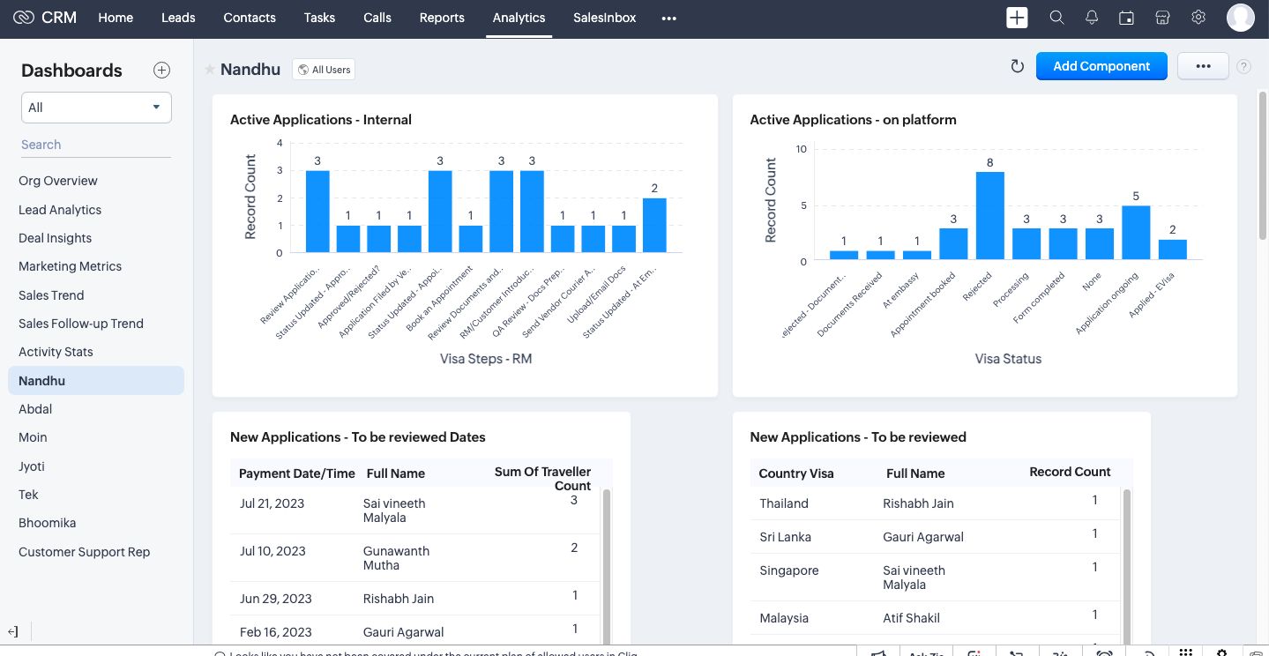Click the quick create plus icon
The image size is (1269, 656).
[x=1017, y=18]
